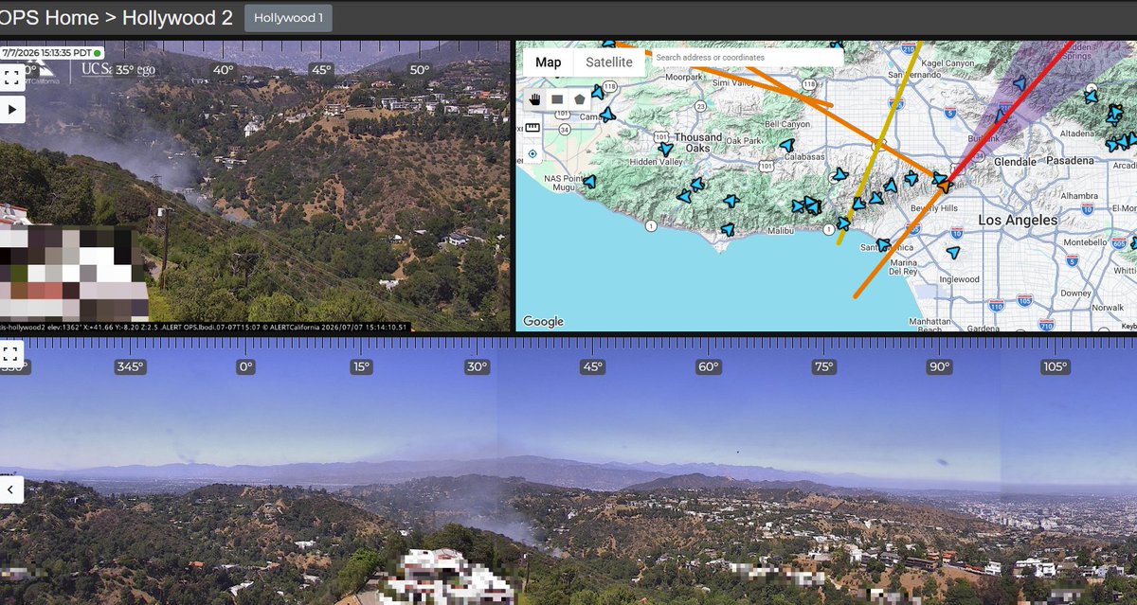Screen dimensions: 1137x605
Task: Select the rectangle drawing tool
Action: 557,98
